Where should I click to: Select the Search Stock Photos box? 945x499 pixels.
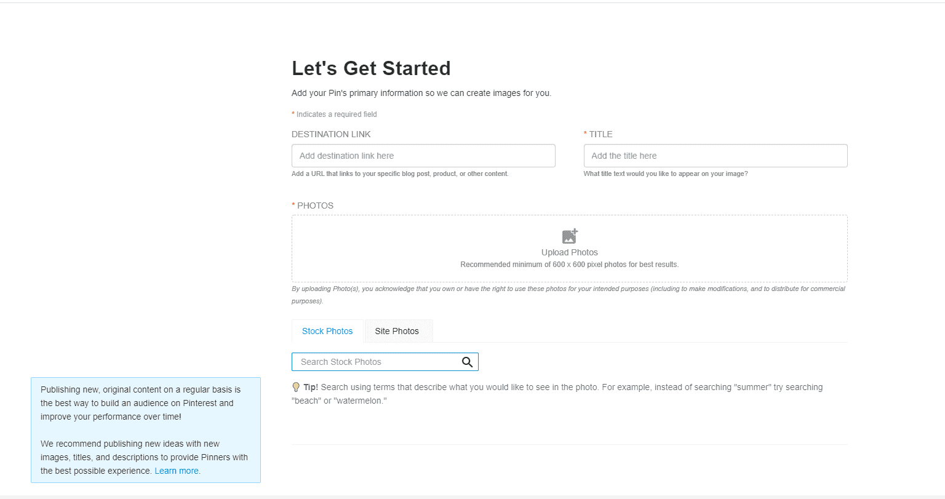coord(377,362)
